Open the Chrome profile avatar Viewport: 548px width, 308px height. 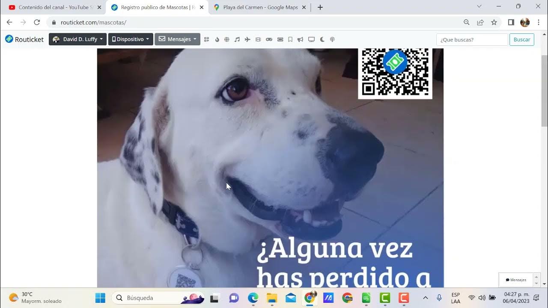point(525,22)
